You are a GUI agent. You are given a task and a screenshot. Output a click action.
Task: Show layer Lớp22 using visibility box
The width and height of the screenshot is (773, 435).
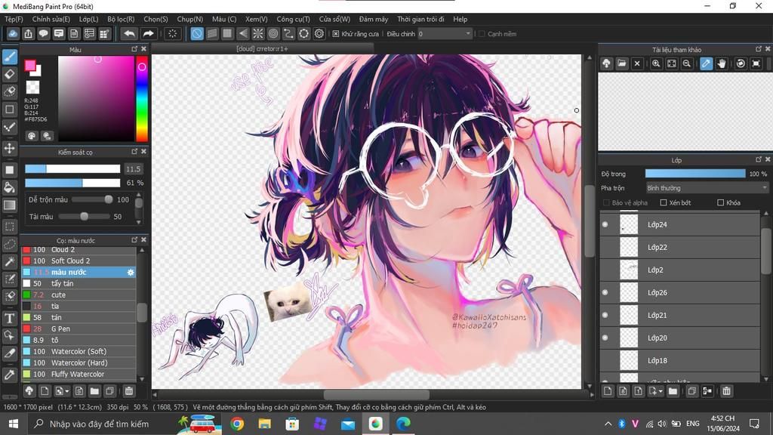605,247
